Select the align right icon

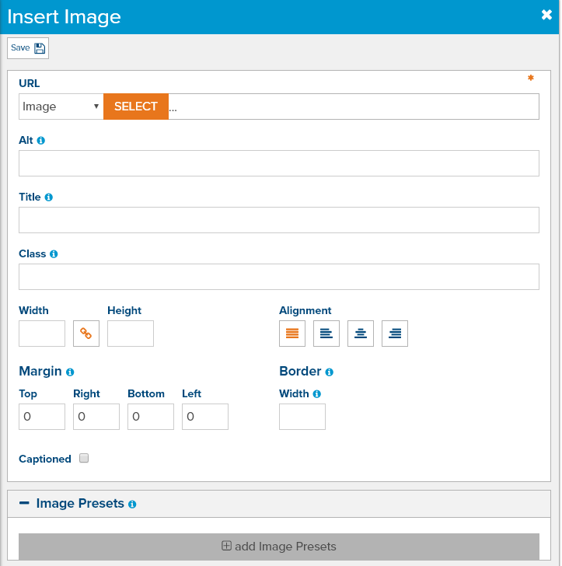[395, 334]
